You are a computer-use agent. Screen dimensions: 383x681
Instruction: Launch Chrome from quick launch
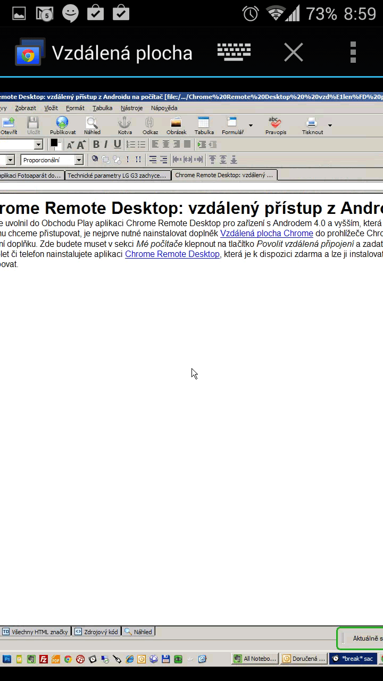pos(68,659)
